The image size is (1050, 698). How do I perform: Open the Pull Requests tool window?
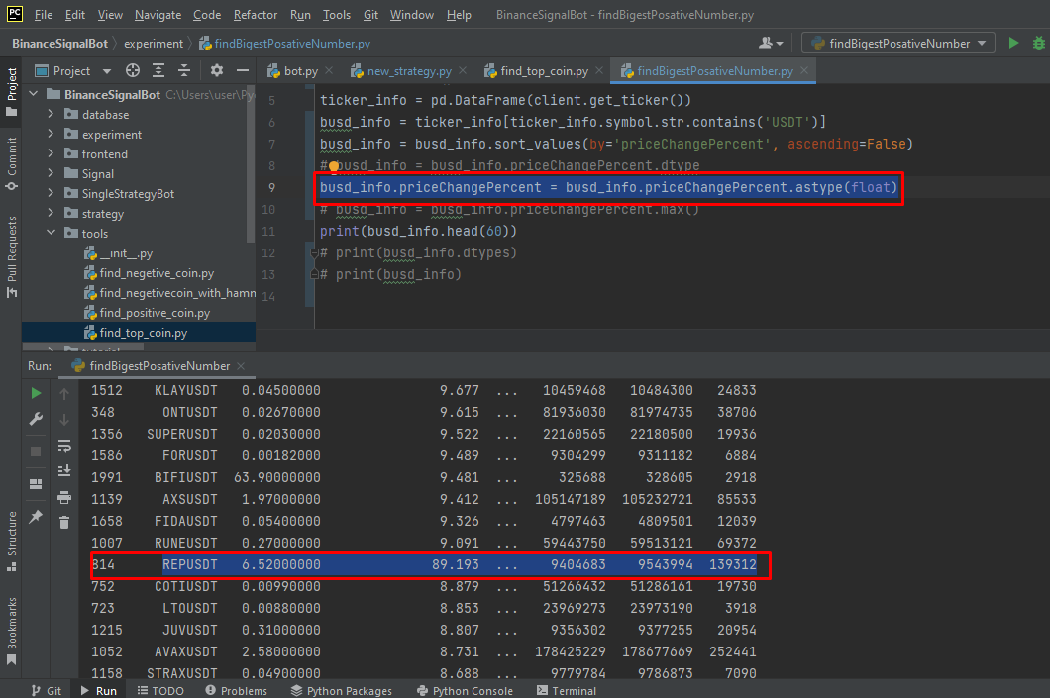[x=11, y=257]
